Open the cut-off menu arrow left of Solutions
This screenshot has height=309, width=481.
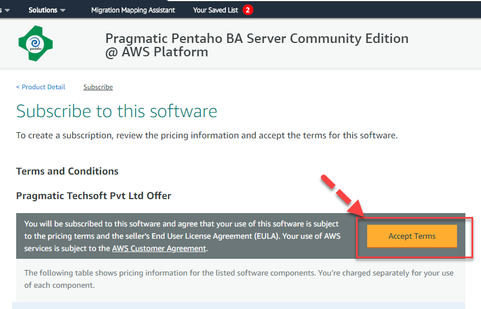tap(7, 10)
